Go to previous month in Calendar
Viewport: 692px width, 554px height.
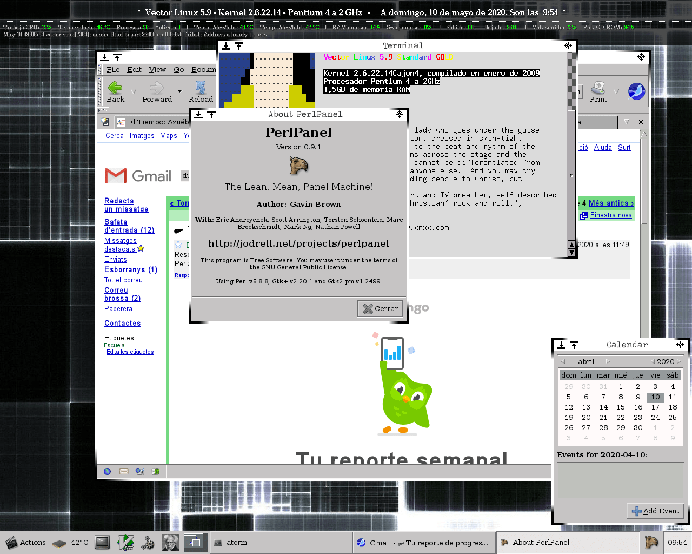(x=563, y=361)
